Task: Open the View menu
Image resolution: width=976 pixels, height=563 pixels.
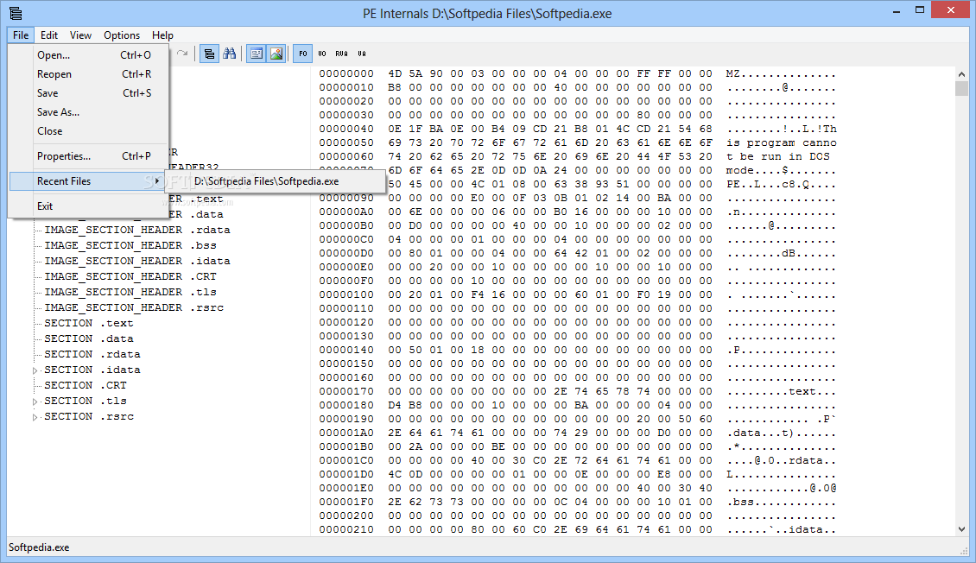Action: coord(80,35)
